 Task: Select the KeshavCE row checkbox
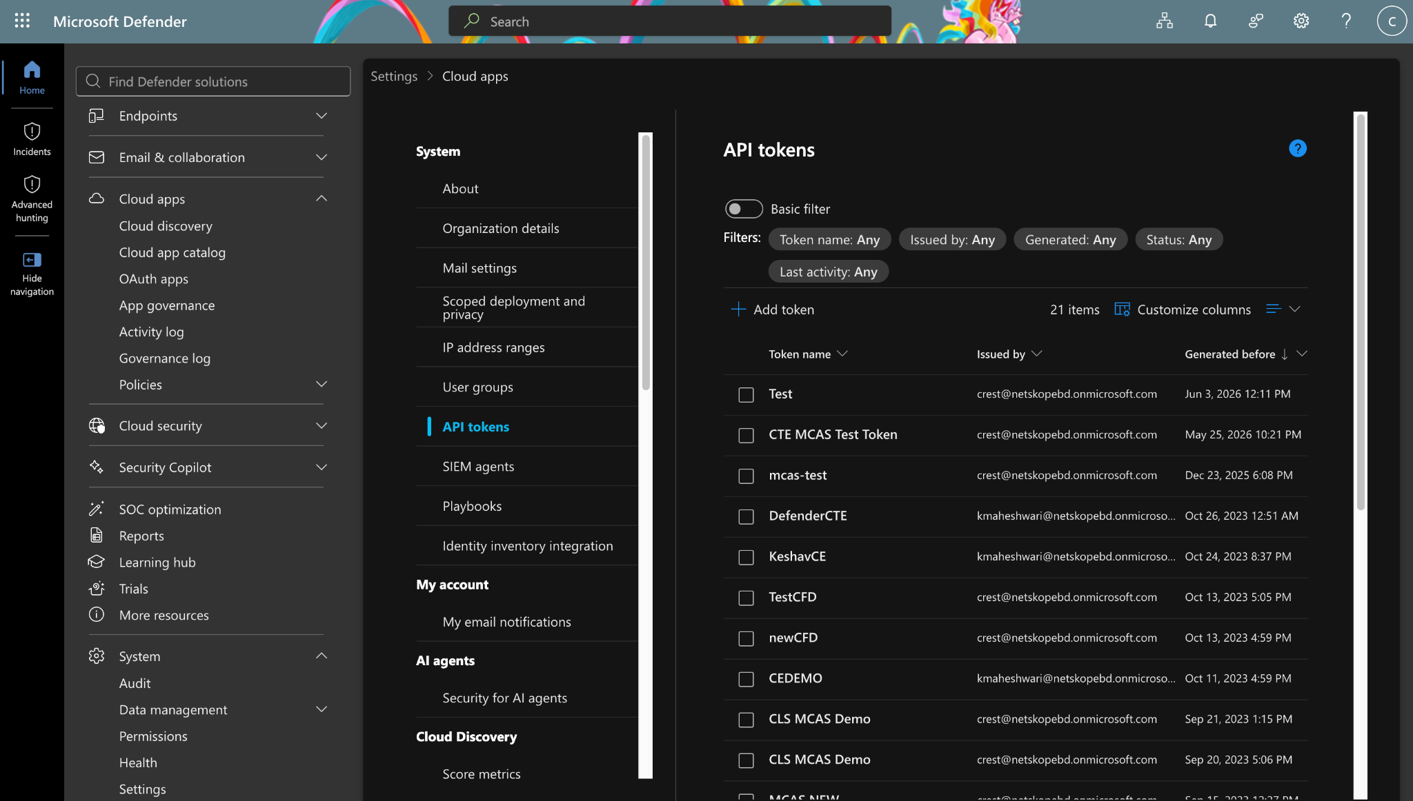pos(746,557)
